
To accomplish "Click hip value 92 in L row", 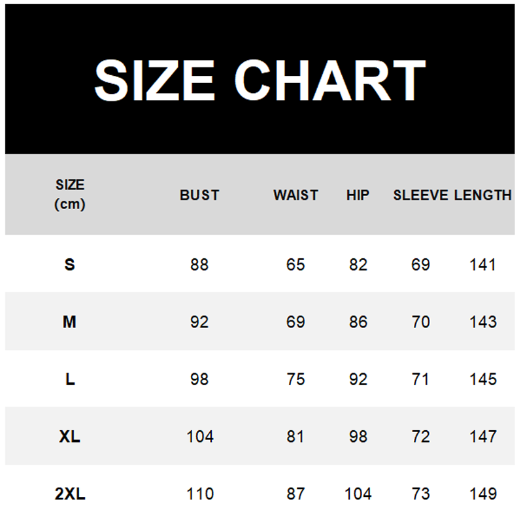I will click(x=358, y=379).
